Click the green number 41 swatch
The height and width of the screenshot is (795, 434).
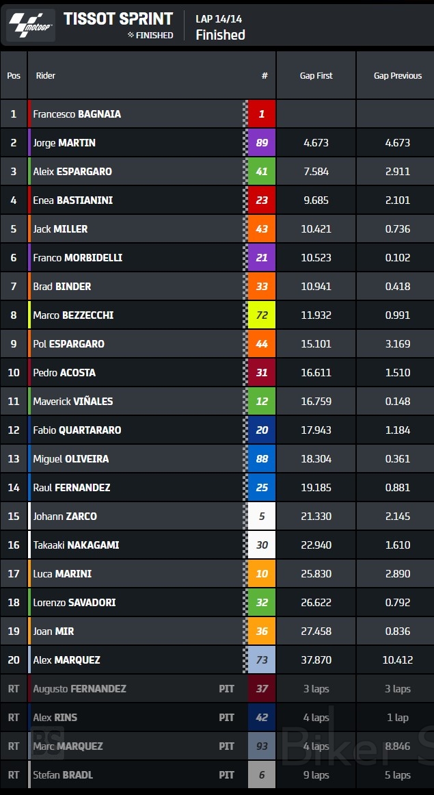pos(262,172)
